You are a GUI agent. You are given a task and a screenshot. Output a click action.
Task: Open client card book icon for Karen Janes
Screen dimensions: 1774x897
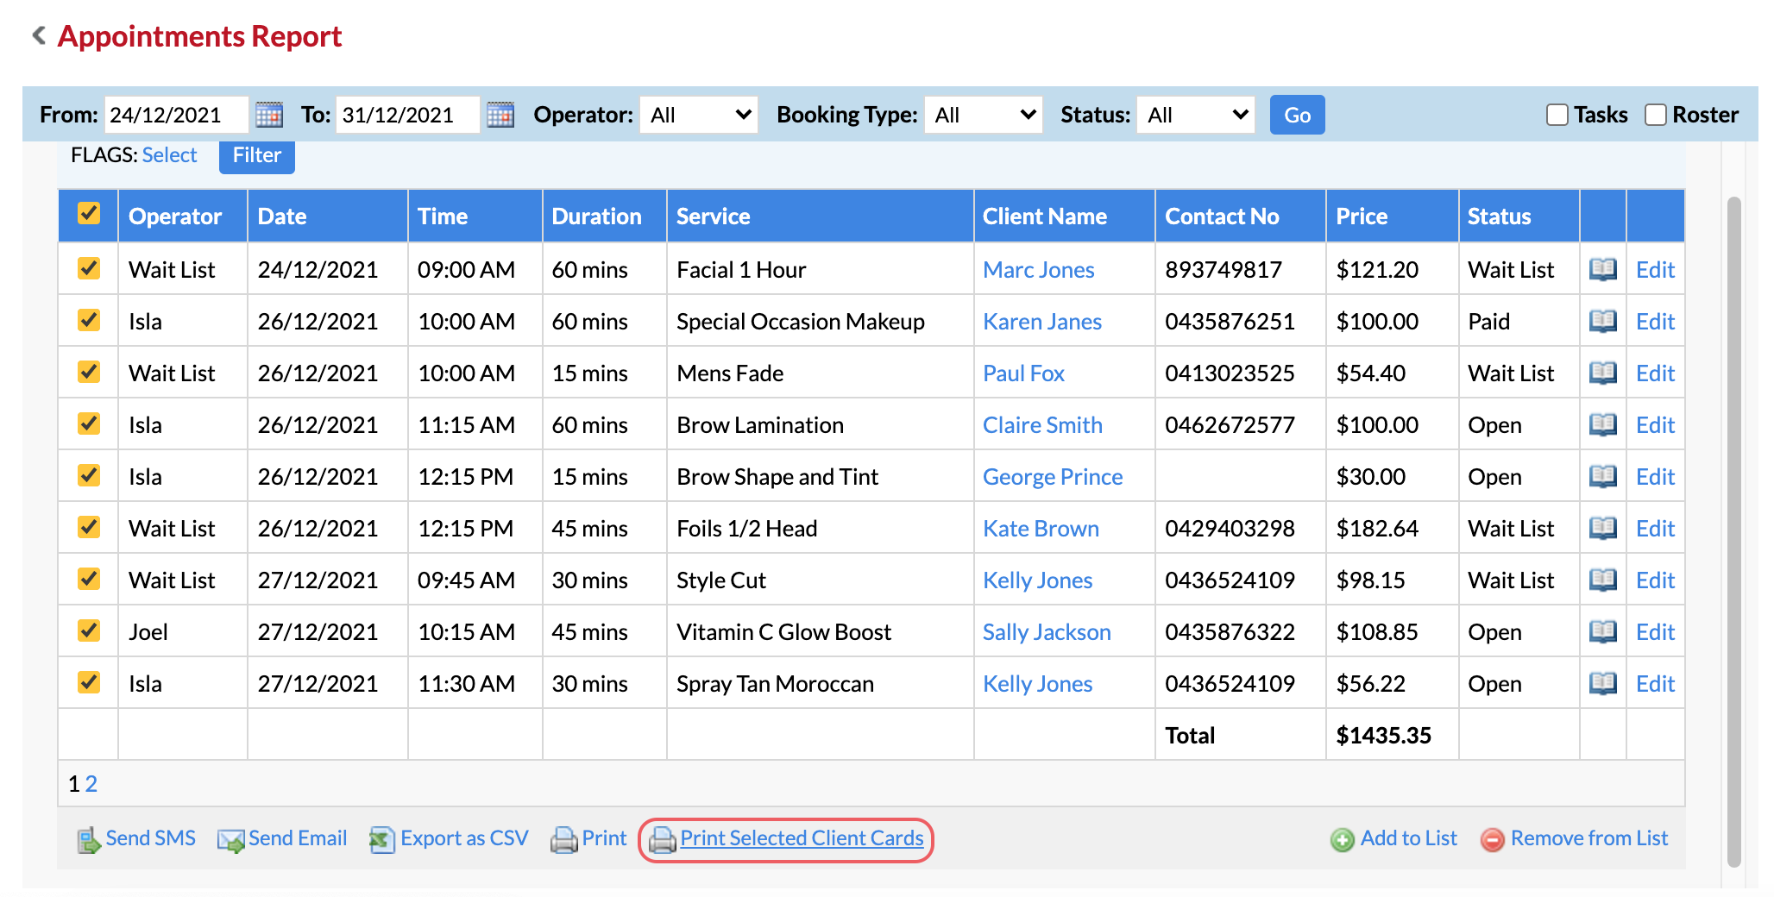[1603, 321]
